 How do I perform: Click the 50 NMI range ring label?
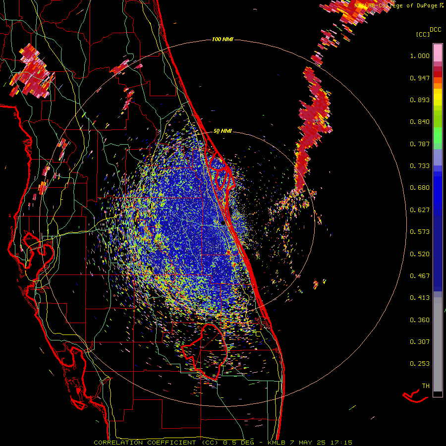(223, 131)
